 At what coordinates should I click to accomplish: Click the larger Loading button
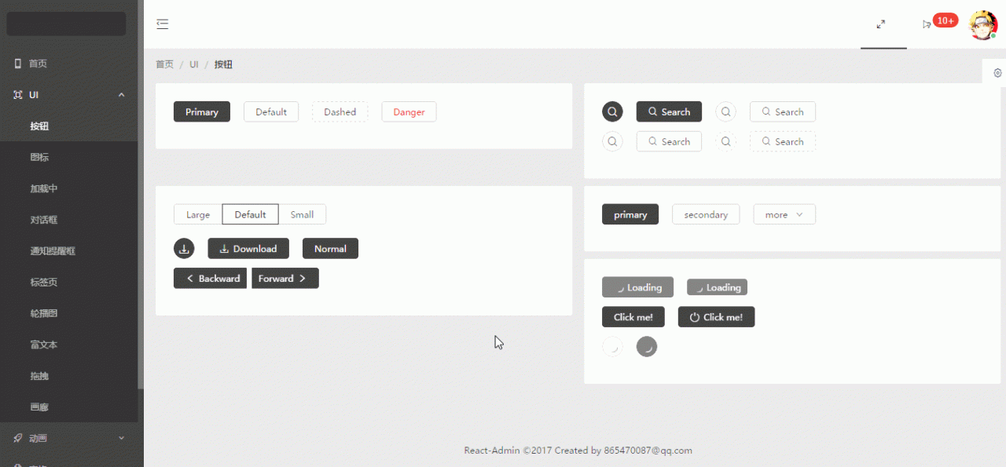click(637, 287)
